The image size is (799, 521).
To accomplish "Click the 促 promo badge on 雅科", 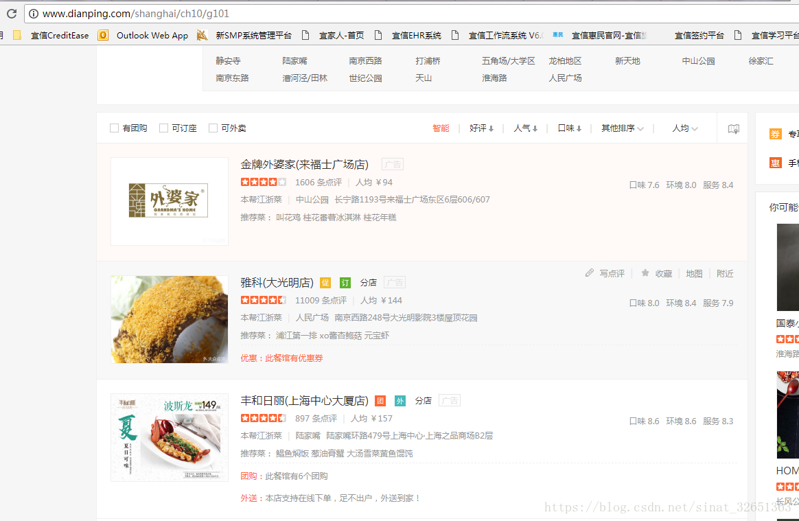I will [325, 282].
